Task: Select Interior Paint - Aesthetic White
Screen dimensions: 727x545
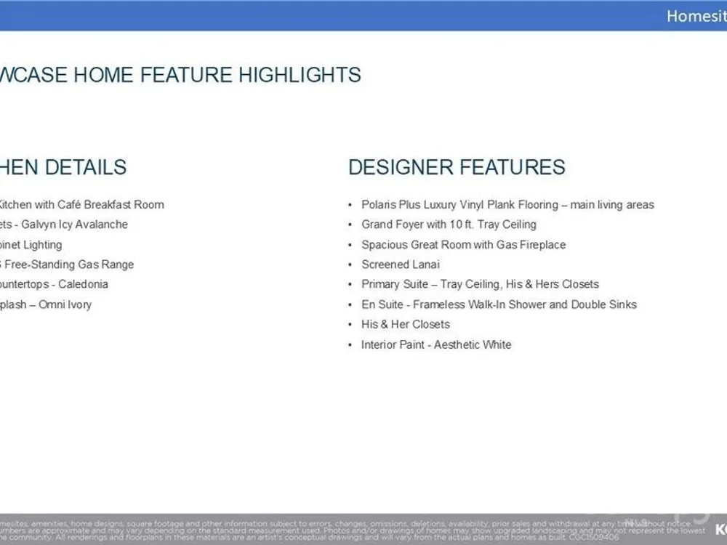Action: point(436,344)
